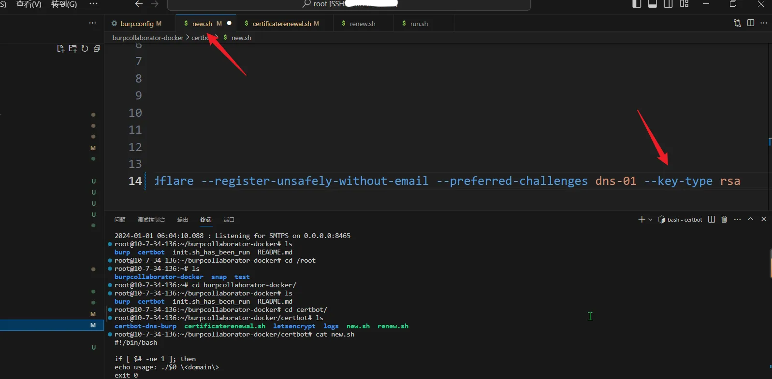
Task: Click --register-unsafely-without-email in line 14
Action: click(x=315, y=181)
